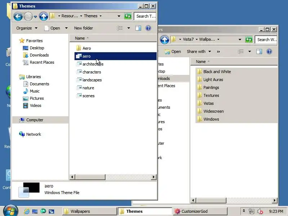Viewport: 288px width, 216px height.
Task: Click the Themes taskbar button
Action: (x=145, y=211)
